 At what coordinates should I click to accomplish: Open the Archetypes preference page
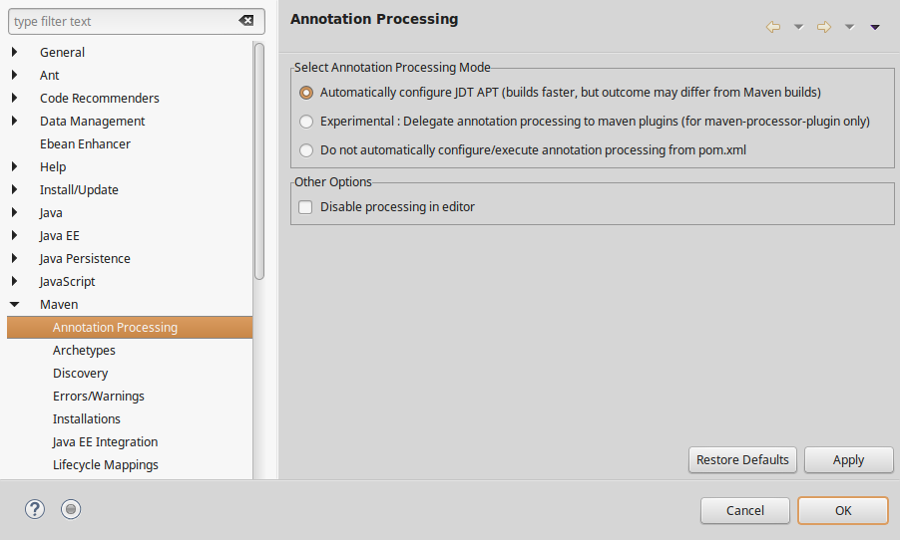coord(84,351)
